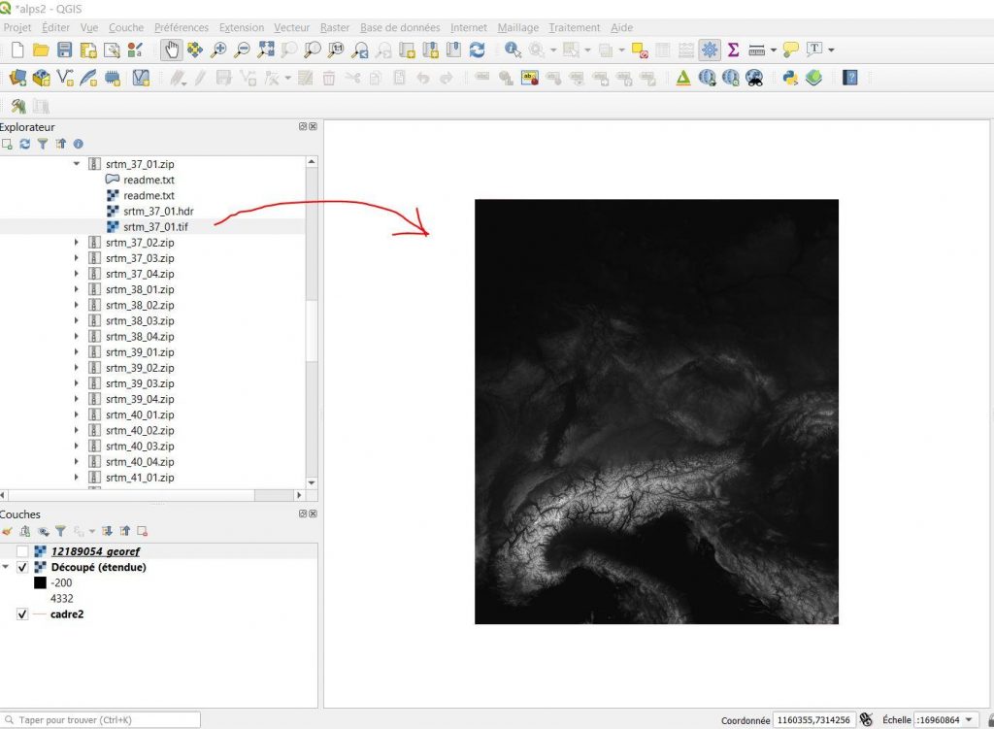Screen dimensions: 994x729
Task: Open the Statistical Summary sigma icon
Action: 733,50
